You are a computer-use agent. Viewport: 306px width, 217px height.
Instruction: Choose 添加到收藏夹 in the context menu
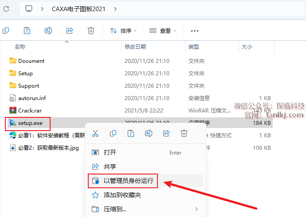(145, 195)
